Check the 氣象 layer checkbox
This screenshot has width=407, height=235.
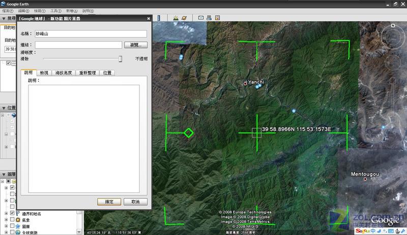click(x=12, y=219)
